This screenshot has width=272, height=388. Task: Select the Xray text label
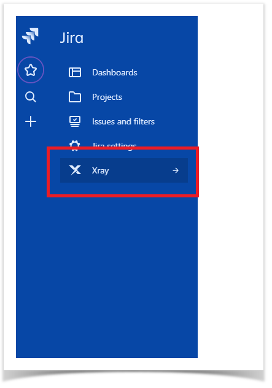pos(101,171)
